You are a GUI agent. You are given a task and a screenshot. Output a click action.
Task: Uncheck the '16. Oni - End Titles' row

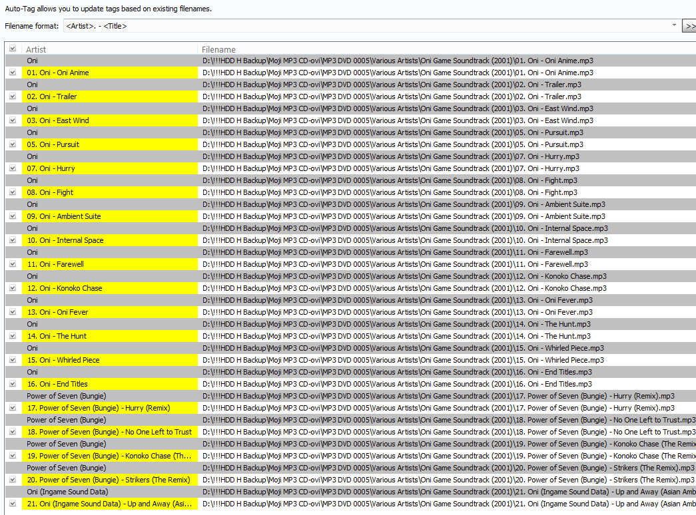tap(13, 384)
